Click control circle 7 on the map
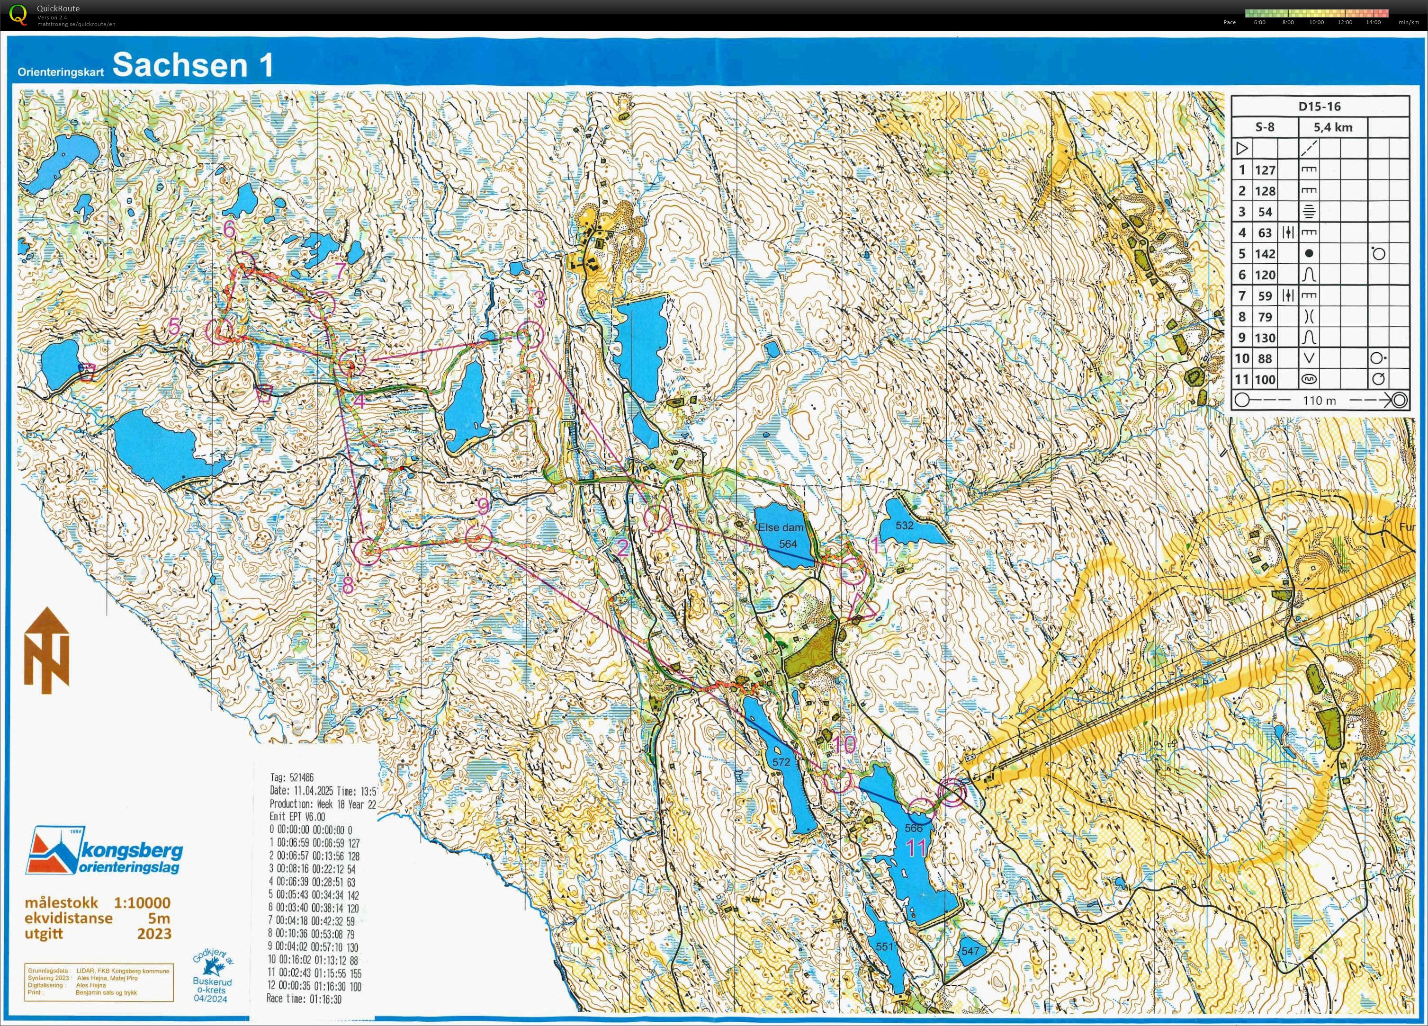1428x1026 pixels. (x=321, y=304)
